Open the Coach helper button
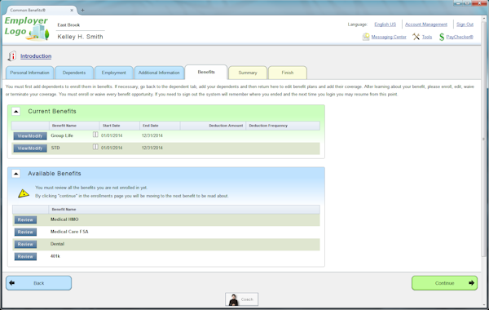489x310 pixels. click(242, 299)
